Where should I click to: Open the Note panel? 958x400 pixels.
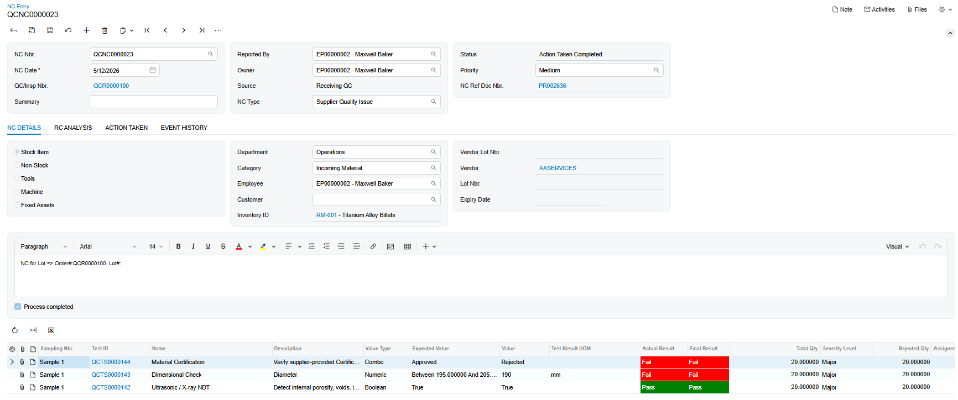842,9
